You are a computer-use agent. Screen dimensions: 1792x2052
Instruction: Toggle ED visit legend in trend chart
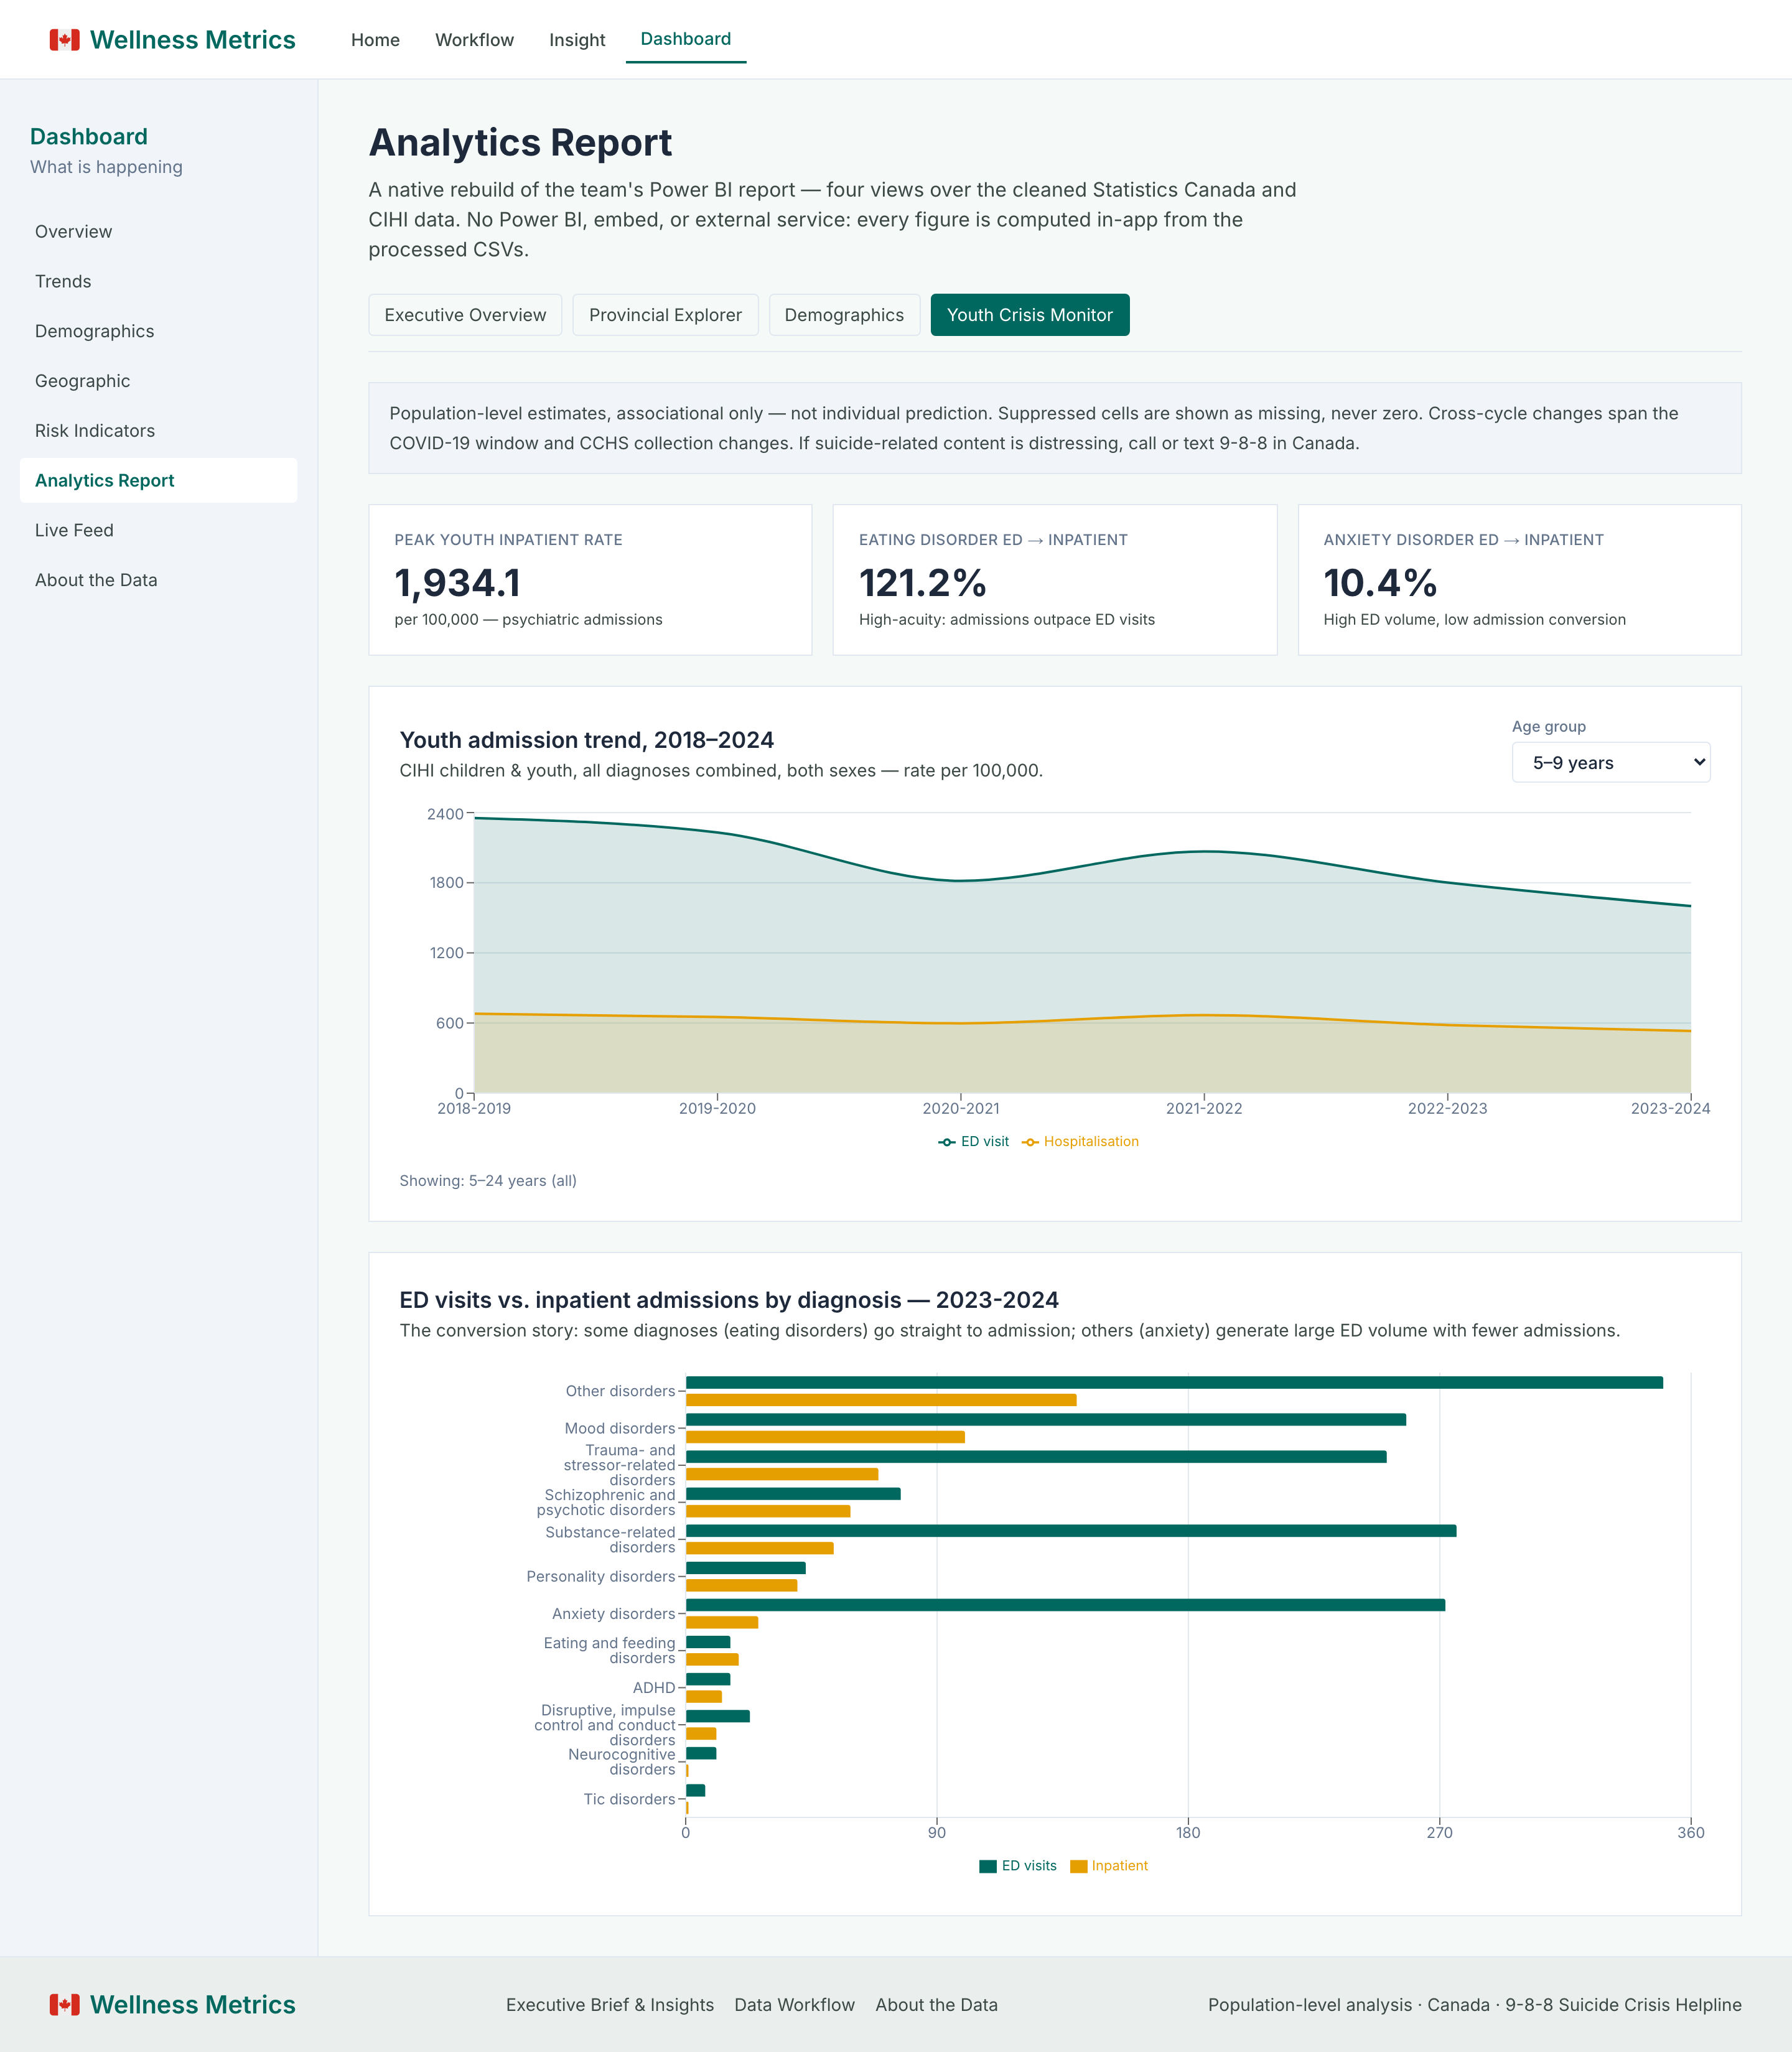click(x=973, y=1141)
